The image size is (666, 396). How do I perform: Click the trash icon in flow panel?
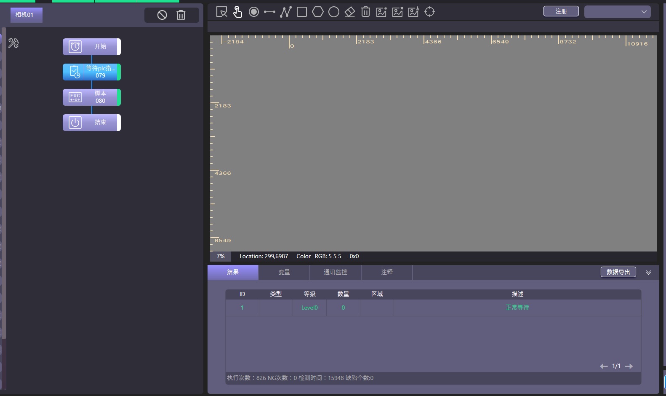(181, 15)
